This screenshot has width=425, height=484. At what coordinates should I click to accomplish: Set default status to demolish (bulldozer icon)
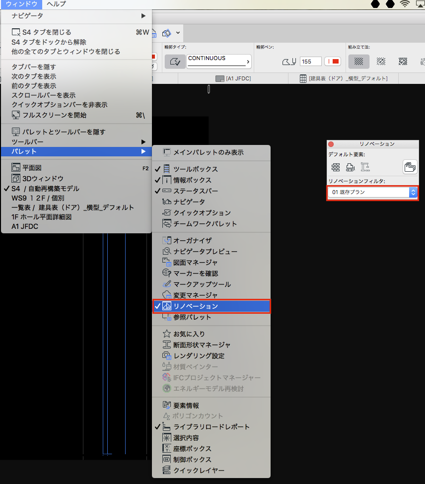351,167
